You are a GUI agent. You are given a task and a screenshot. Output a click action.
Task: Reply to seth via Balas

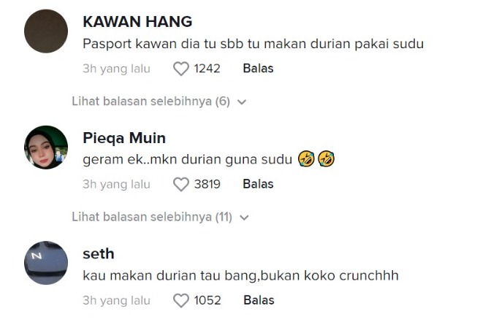(258, 300)
